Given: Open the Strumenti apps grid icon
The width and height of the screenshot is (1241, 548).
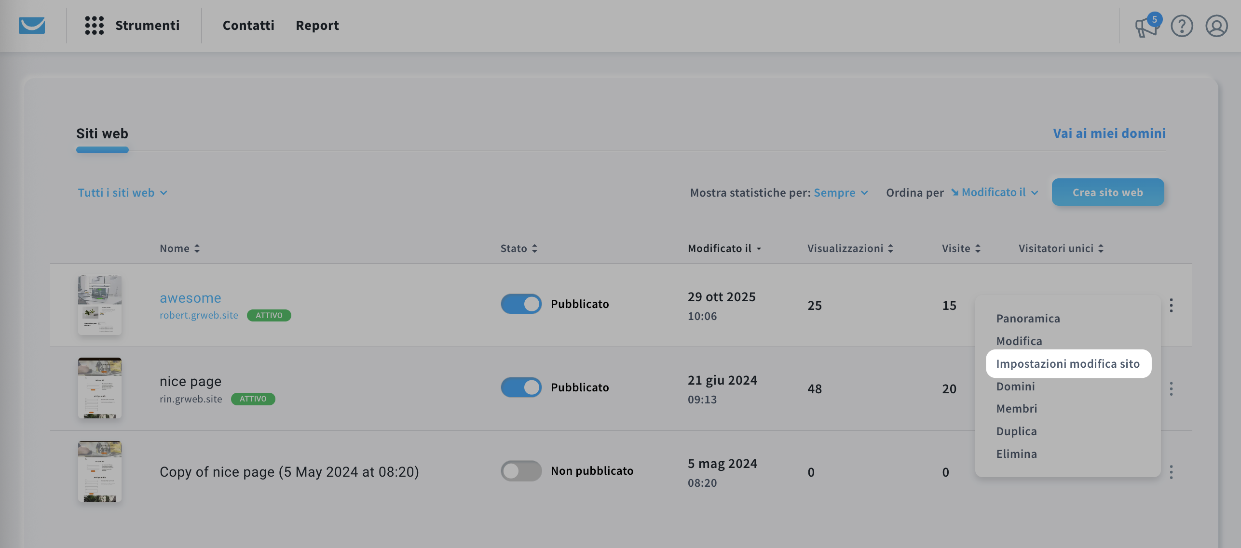Looking at the screenshot, I should [x=94, y=25].
